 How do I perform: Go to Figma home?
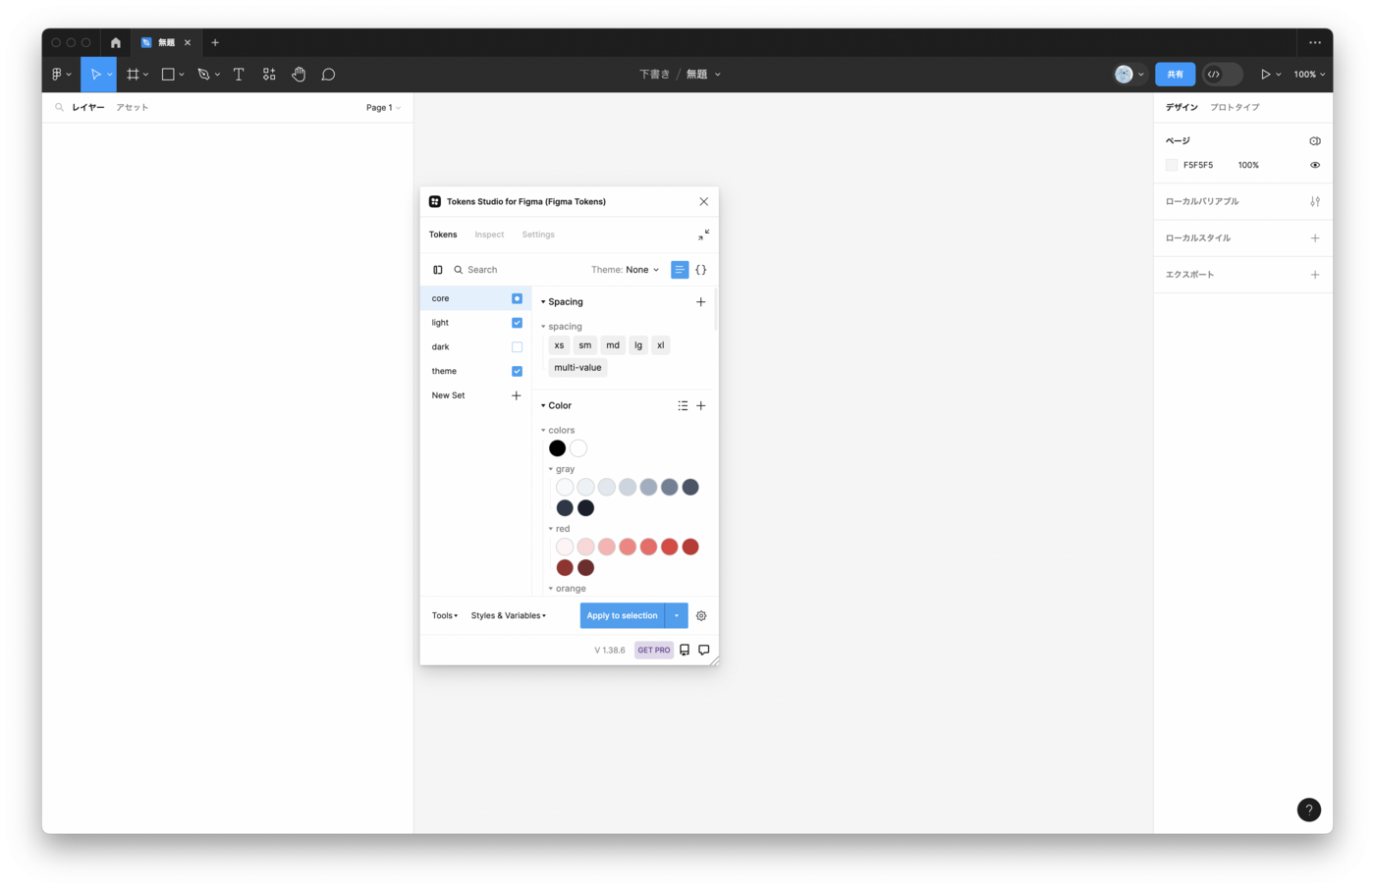click(116, 42)
